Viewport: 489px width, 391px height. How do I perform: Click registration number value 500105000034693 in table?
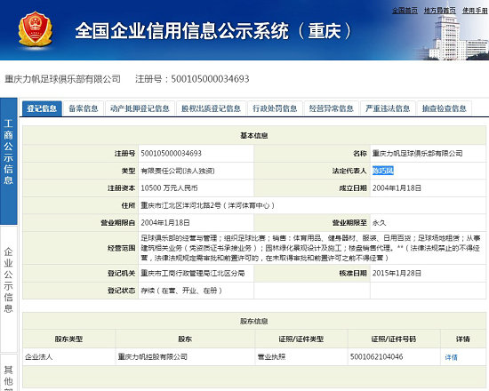click(x=172, y=154)
